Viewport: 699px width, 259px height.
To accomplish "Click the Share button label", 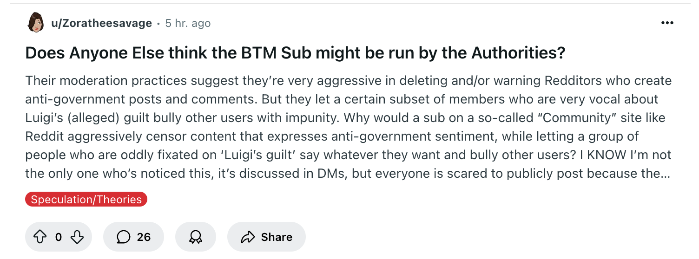I will tap(277, 237).
